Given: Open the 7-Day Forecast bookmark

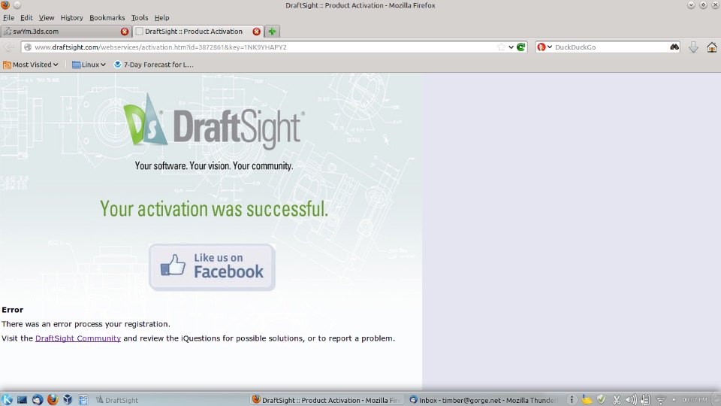Looking at the screenshot, I should pyautogui.click(x=153, y=65).
